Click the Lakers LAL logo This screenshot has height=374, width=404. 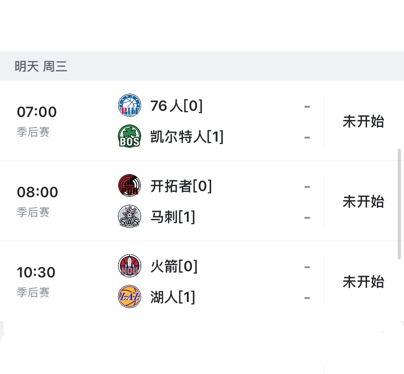(x=130, y=297)
